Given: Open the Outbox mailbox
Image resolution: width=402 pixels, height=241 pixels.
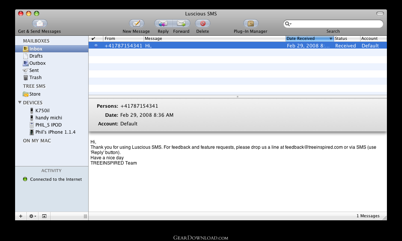Looking at the screenshot, I should coord(37,63).
